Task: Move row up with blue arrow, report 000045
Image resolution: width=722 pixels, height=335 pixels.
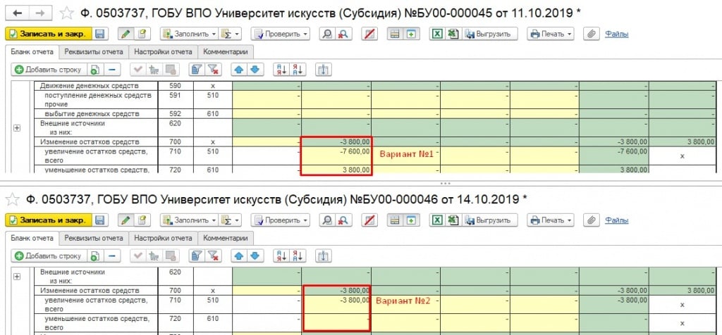Action: pyautogui.click(x=238, y=70)
